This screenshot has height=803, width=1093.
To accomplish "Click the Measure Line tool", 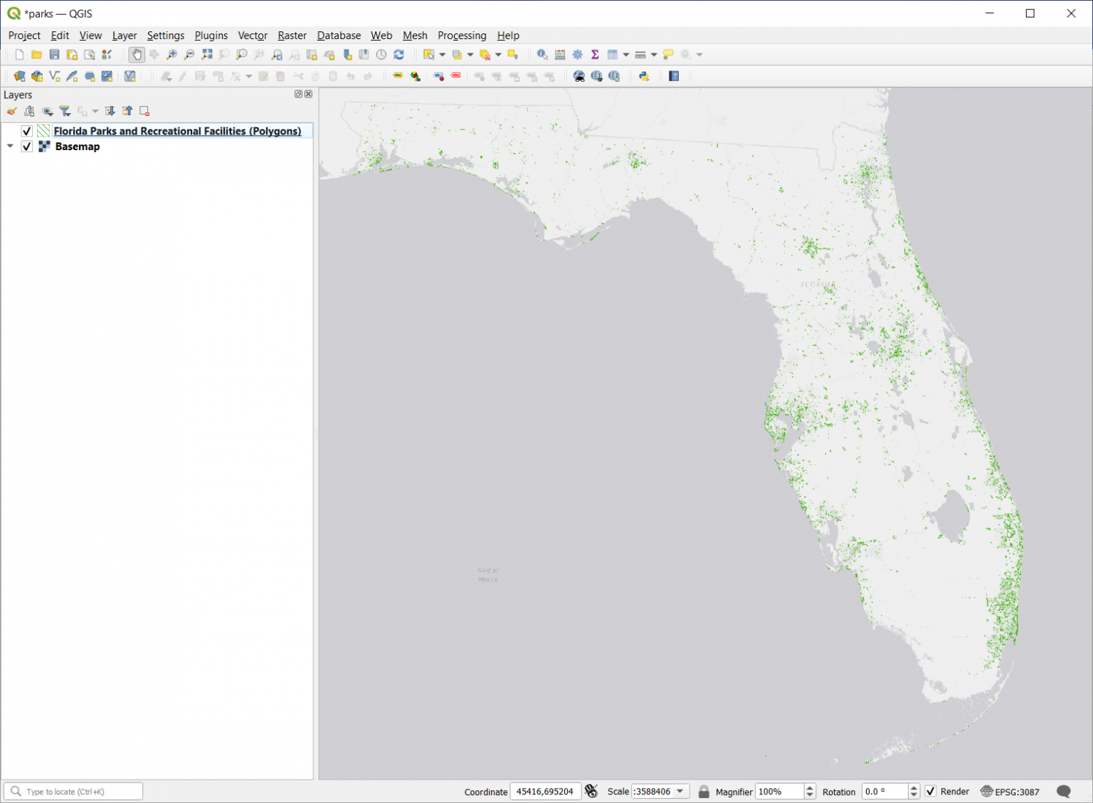I will [x=639, y=54].
